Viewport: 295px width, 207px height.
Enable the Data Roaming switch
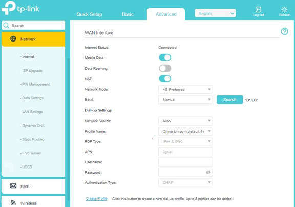coord(165,68)
